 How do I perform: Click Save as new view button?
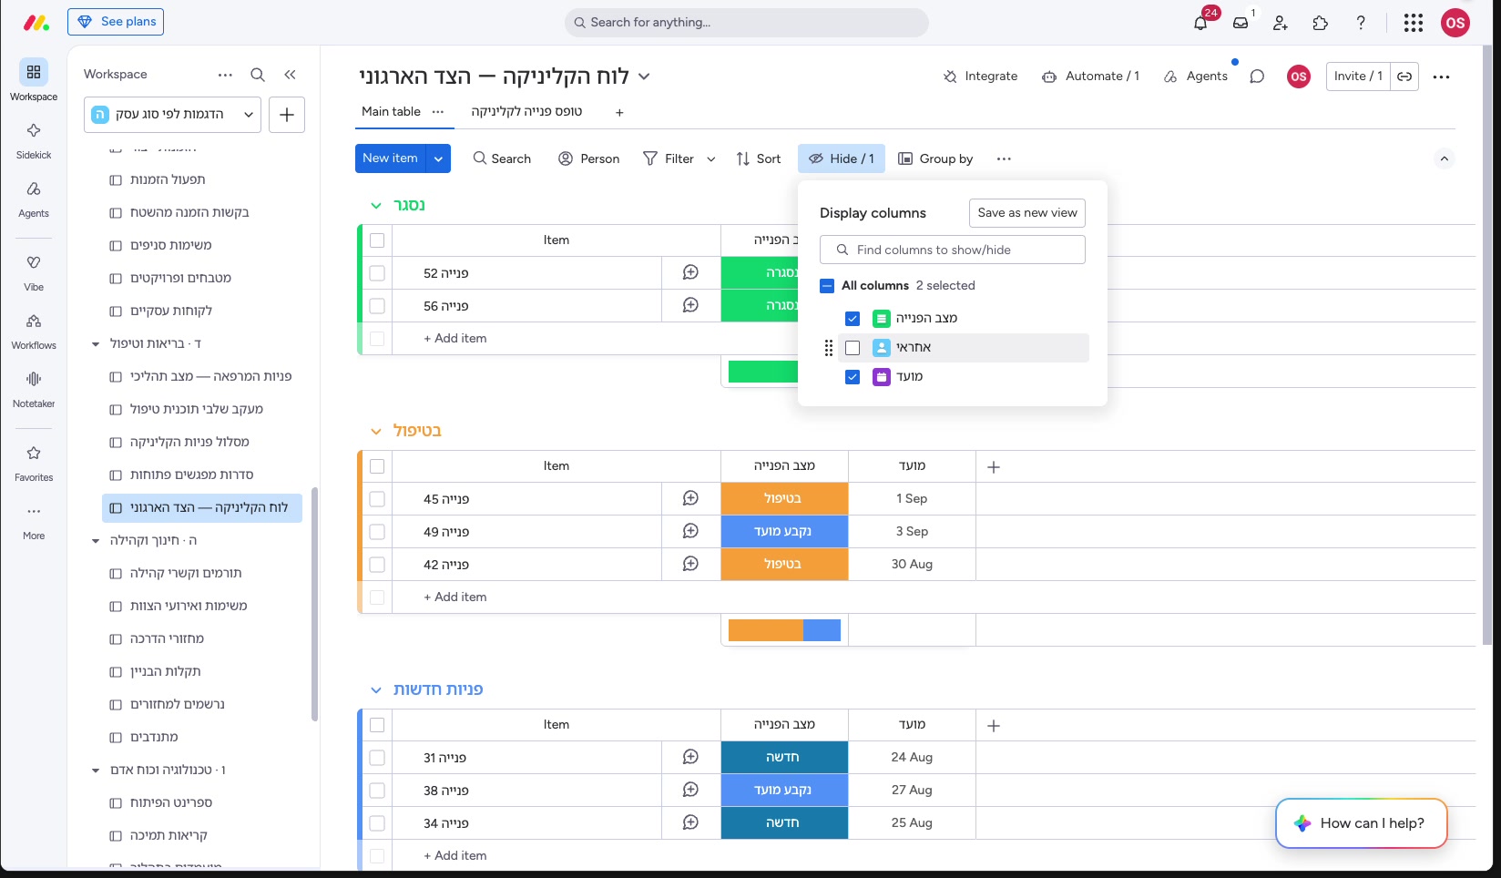pos(1027,213)
